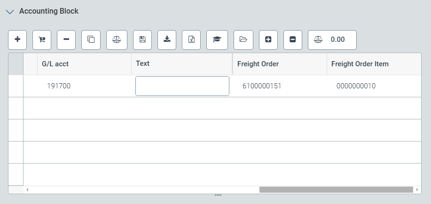Click the copy icon in the toolbar
The image size is (431, 204).
[91, 40]
